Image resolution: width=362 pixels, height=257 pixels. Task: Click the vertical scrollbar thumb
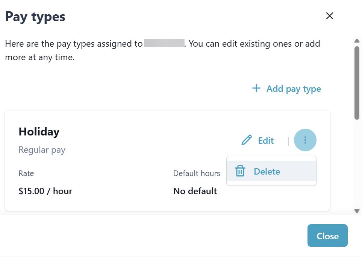(357, 83)
